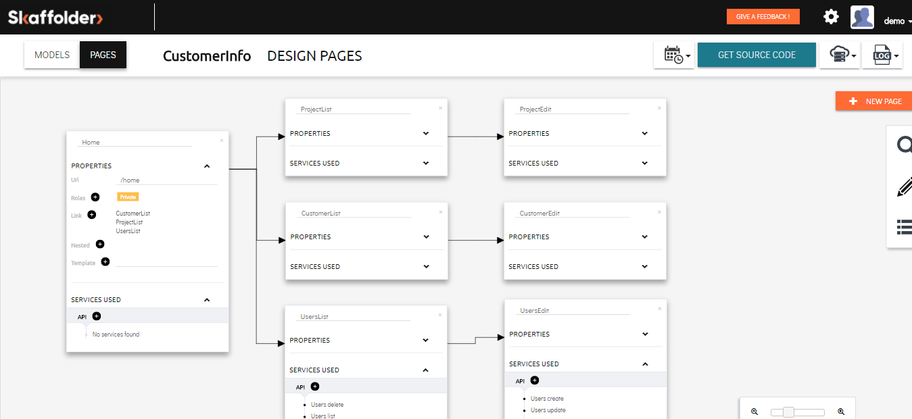Image resolution: width=912 pixels, height=419 pixels.
Task: Click the CustomerInfo project title
Action: (207, 56)
